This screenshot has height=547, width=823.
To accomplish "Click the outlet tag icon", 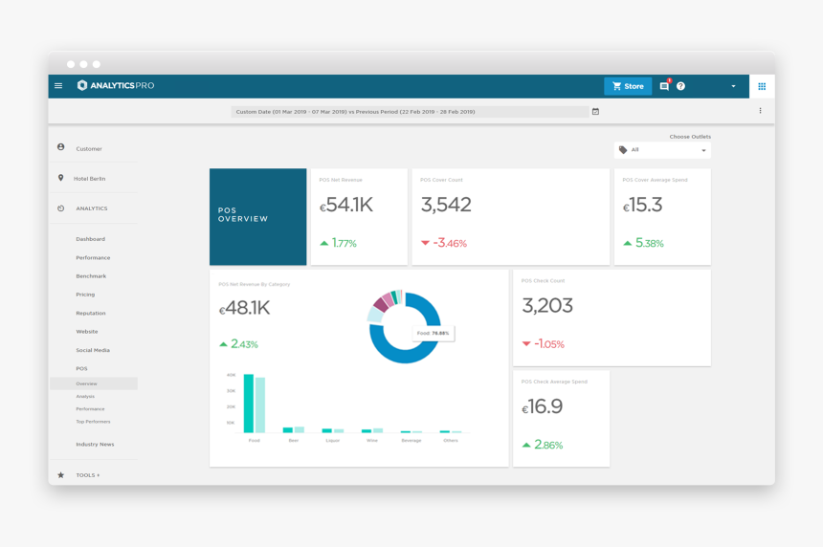I will click(623, 150).
